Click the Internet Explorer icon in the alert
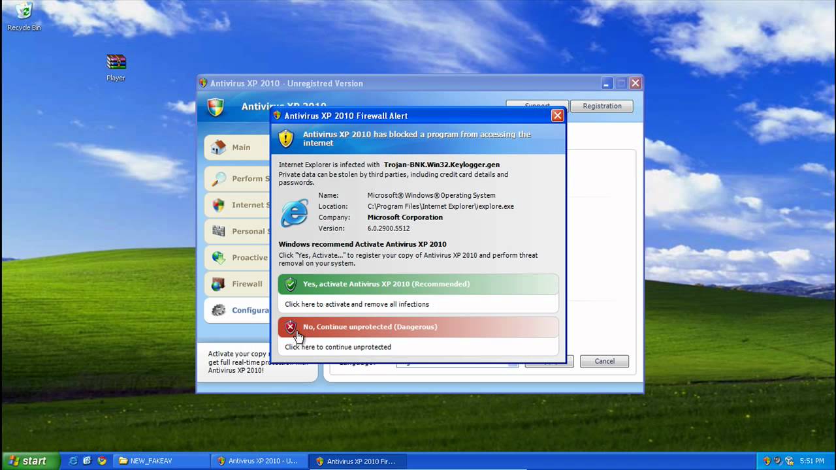 point(295,213)
